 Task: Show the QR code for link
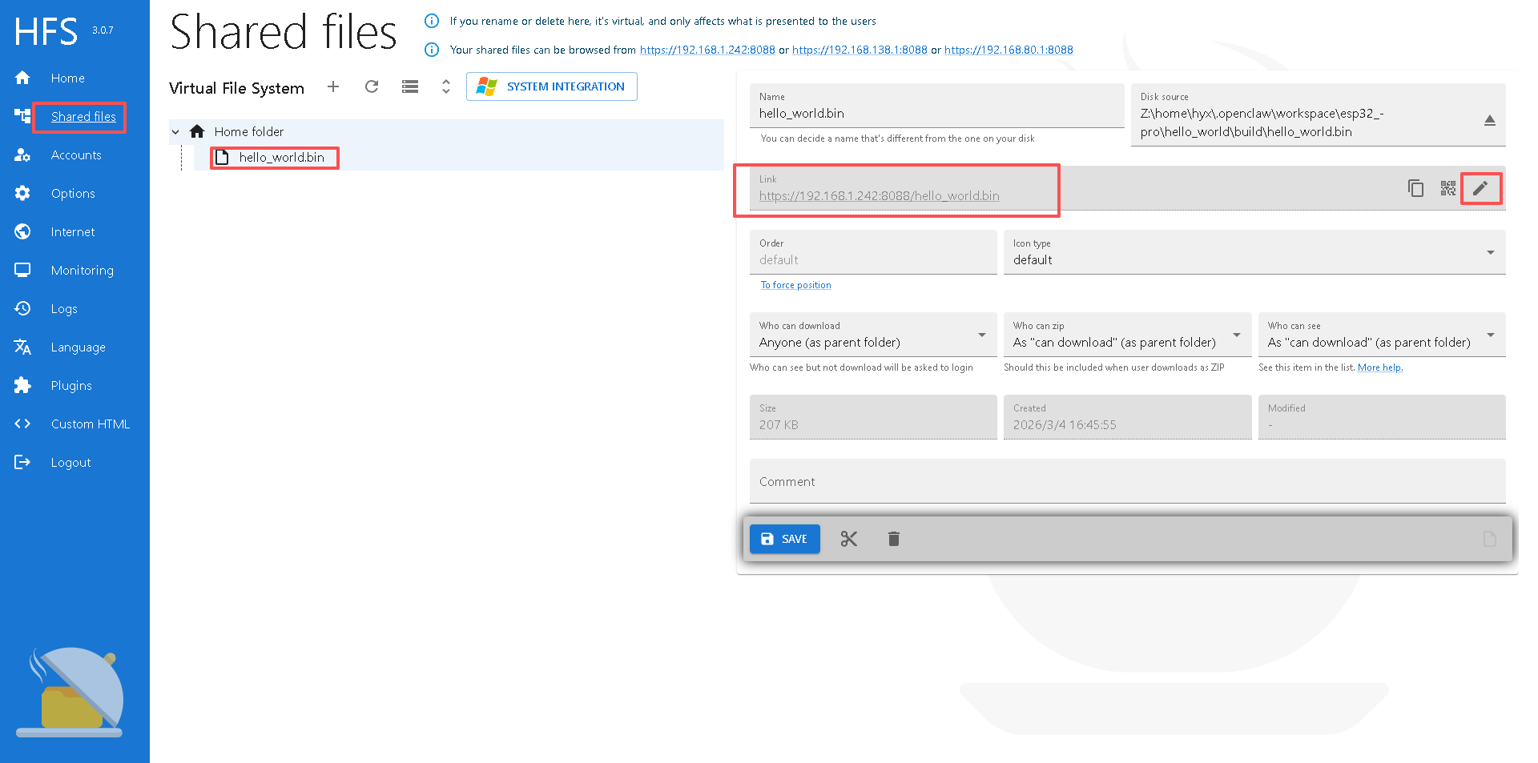pyautogui.click(x=1448, y=188)
